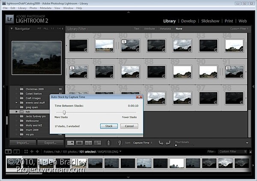Close the Auto-Stack by Capture Time dialog
The image size is (257, 181).
[x=139, y=97]
